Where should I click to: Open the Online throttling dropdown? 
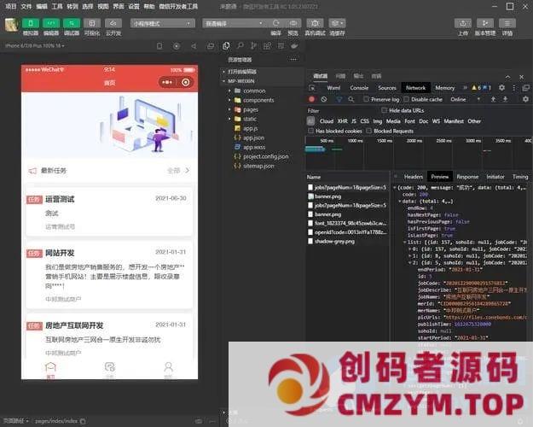tap(466, 99)
